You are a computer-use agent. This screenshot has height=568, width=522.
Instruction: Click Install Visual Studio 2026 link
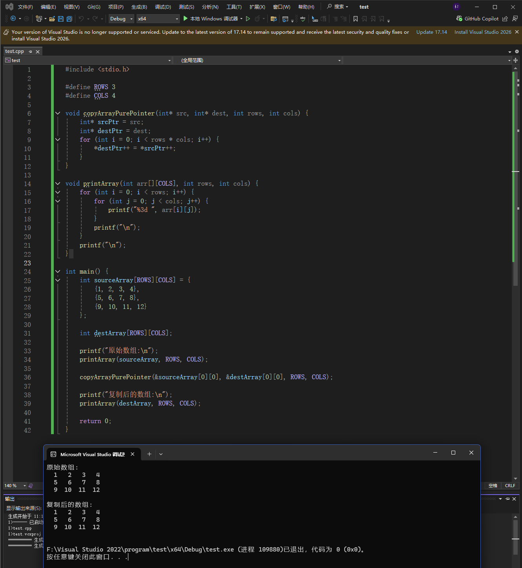point(483,32)
